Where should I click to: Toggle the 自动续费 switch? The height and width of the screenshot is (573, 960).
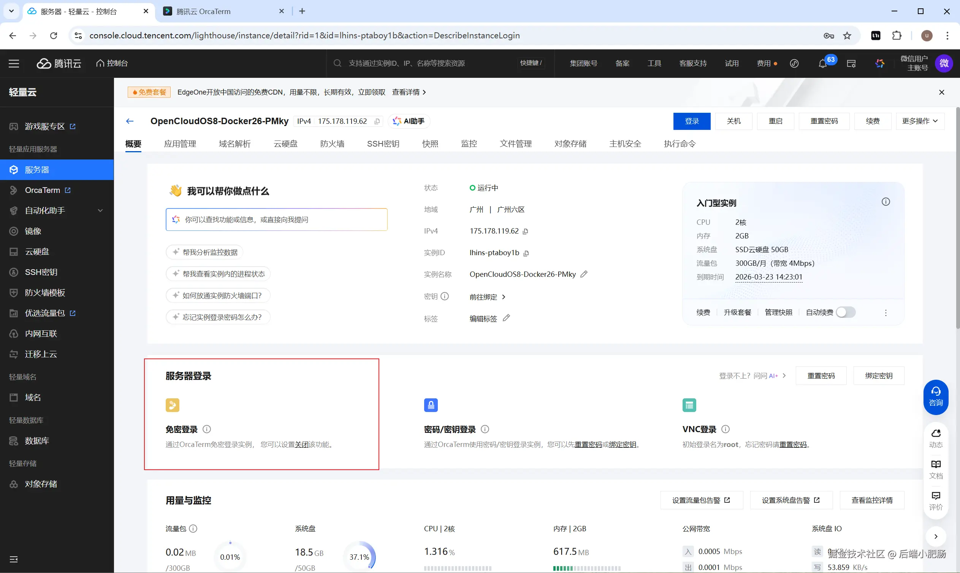click(x=846, y=312)
